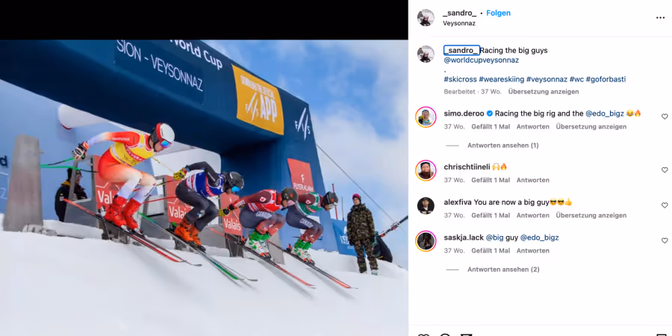Show translation of the post caption
672x336 pixels.
[x=544, y=92]
